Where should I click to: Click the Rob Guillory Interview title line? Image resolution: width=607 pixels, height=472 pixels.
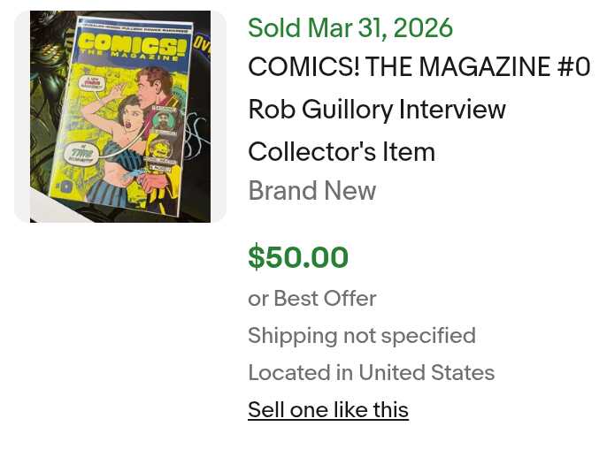tap(377, 110)
